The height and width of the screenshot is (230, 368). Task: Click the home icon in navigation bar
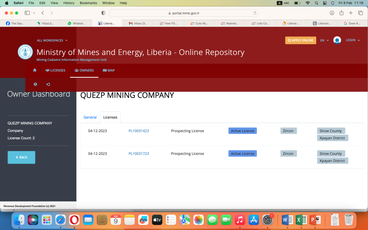(x=35, y=70)
